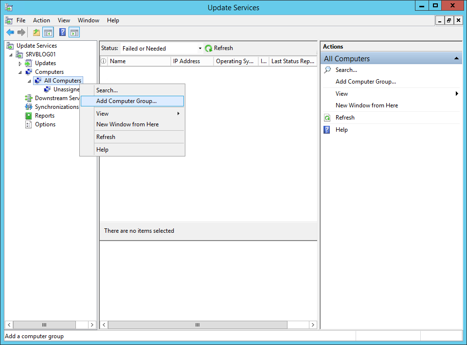Click the green Refresh icon in Actions pane

coord(327,117)
